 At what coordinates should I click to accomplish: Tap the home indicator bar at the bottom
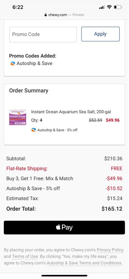tap(64, 276)
